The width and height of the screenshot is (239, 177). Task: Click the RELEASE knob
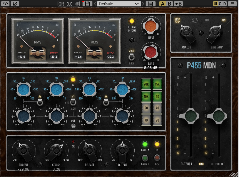pyautogui.click(x=89, y=151)
